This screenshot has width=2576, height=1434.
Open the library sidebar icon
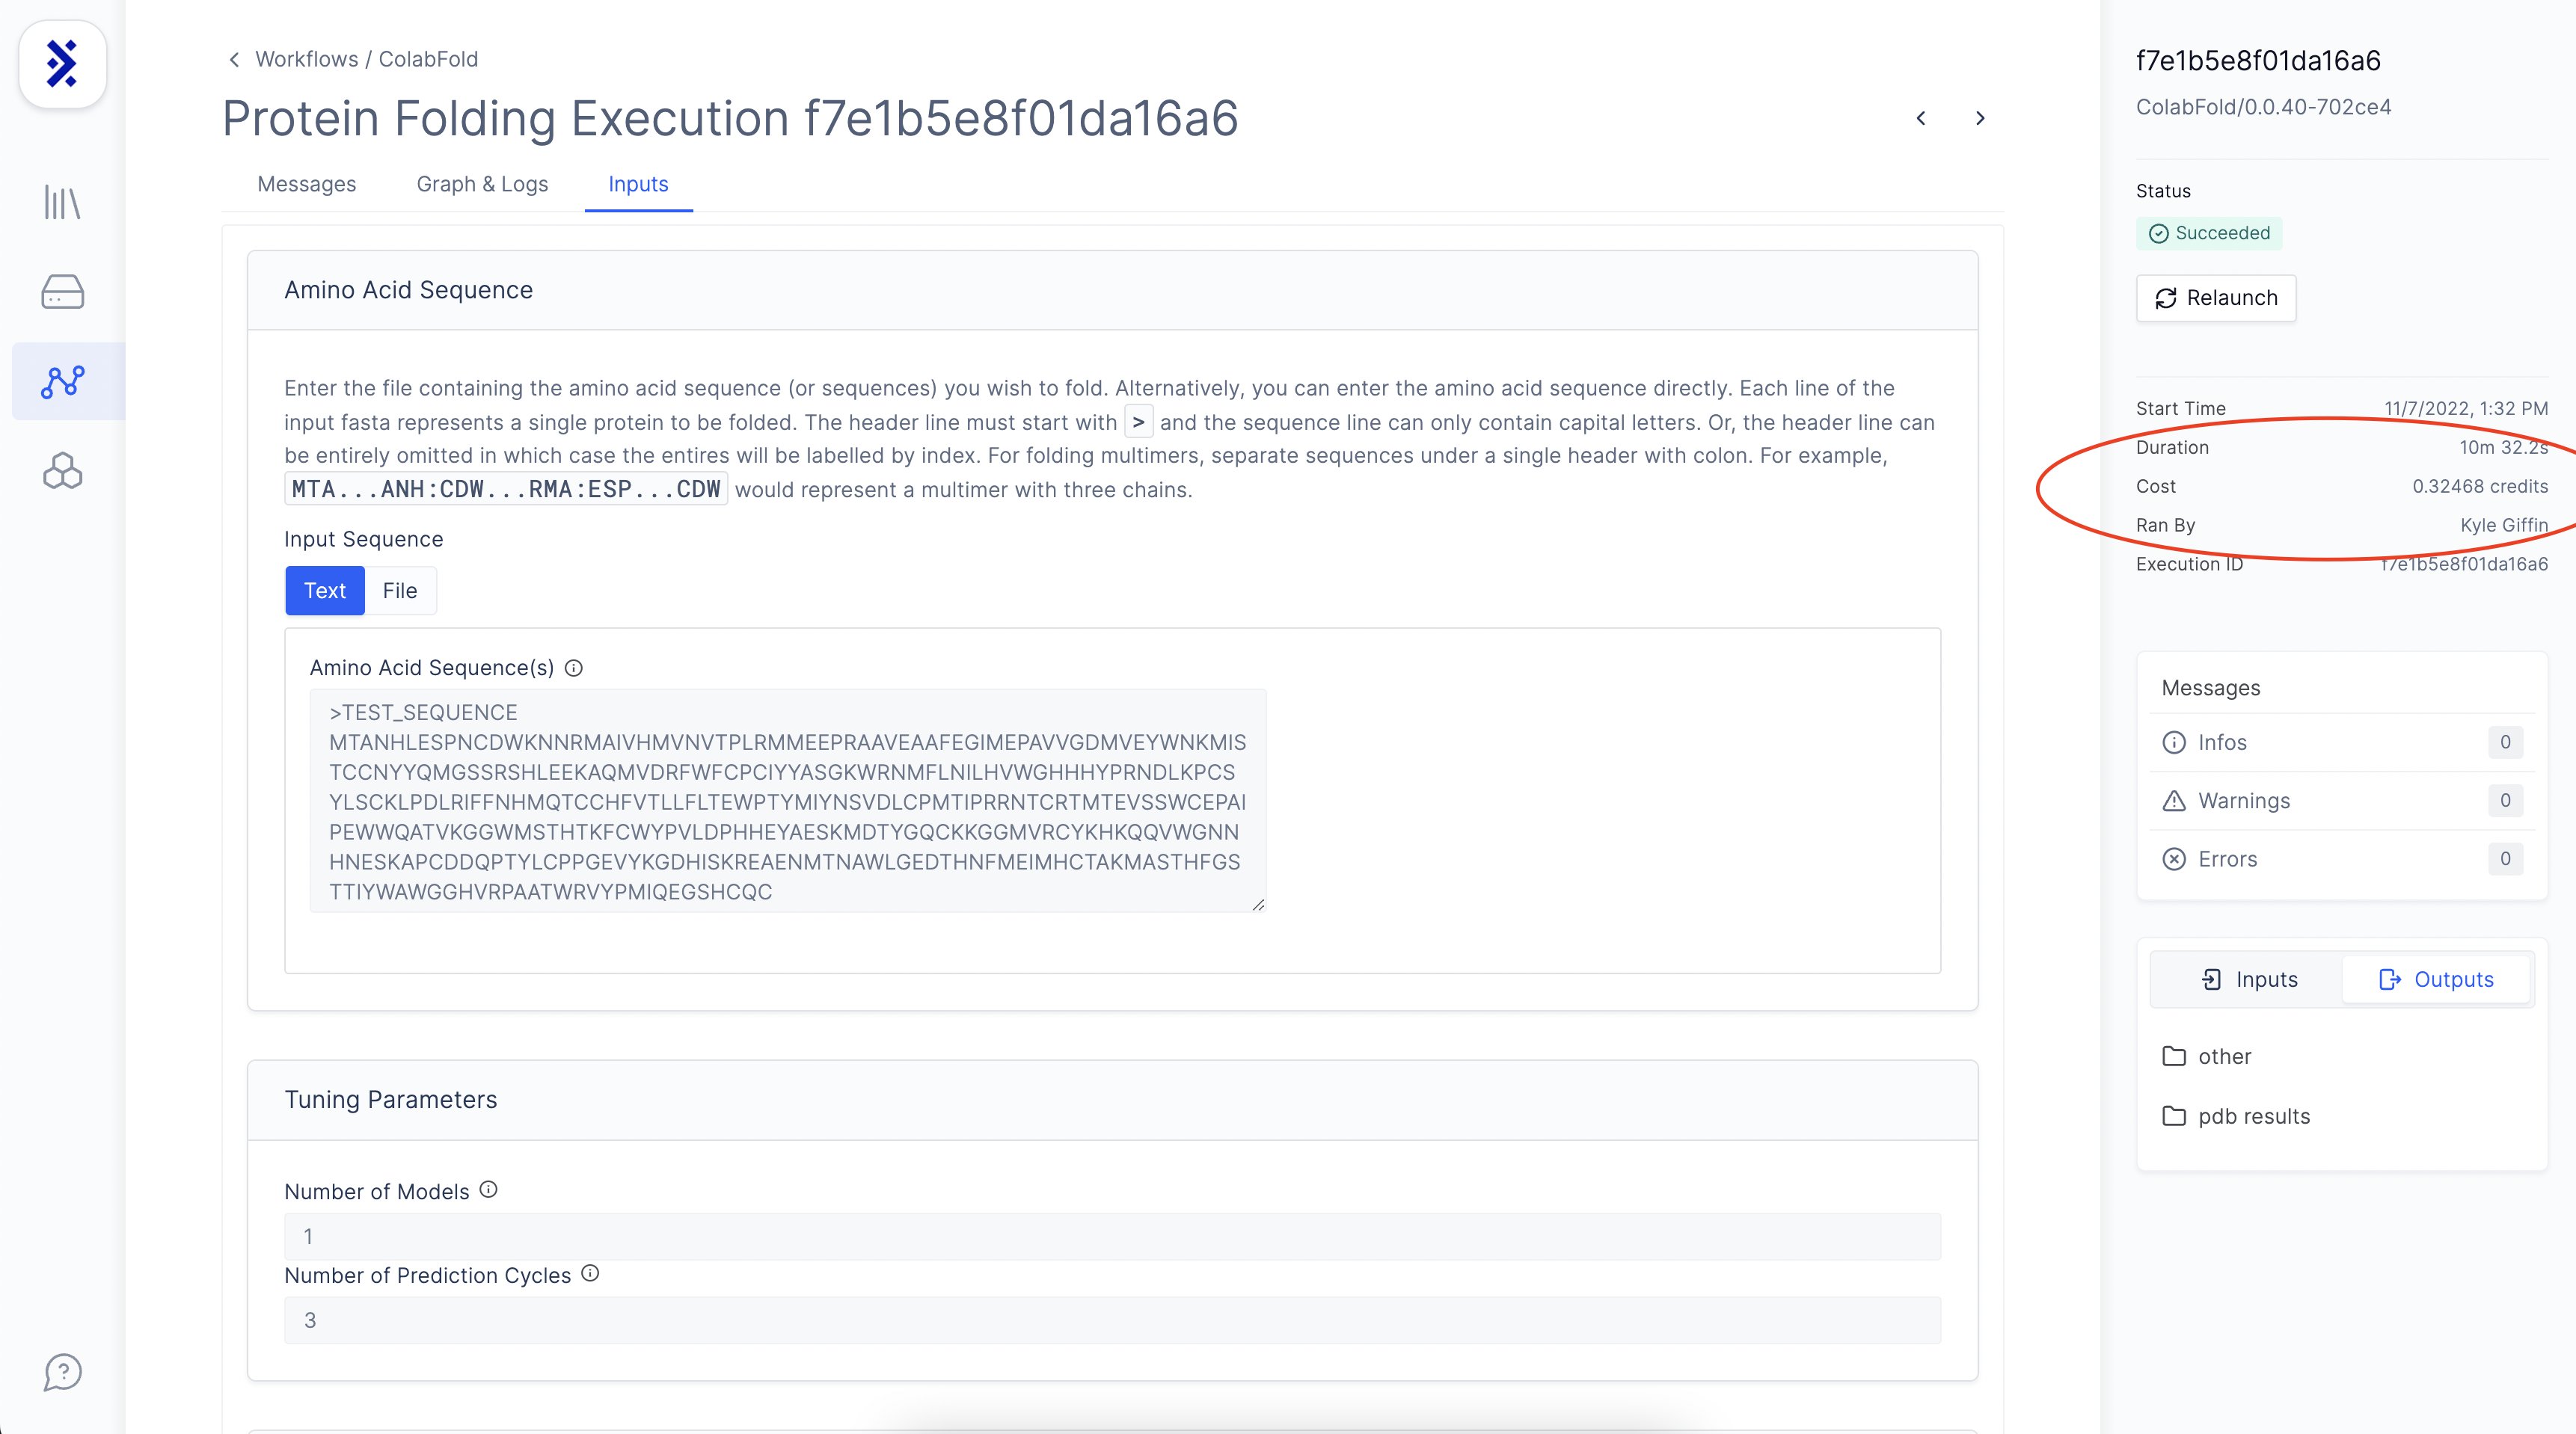click(62, 203)
